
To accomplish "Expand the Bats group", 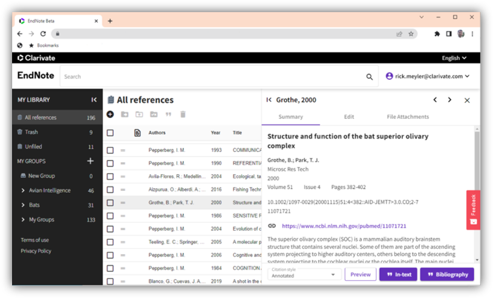I will tap(23, 205).
